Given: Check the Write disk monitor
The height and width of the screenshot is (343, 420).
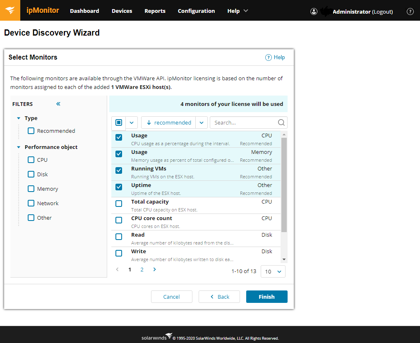Looking at the screenshot, I should (119, 253).
